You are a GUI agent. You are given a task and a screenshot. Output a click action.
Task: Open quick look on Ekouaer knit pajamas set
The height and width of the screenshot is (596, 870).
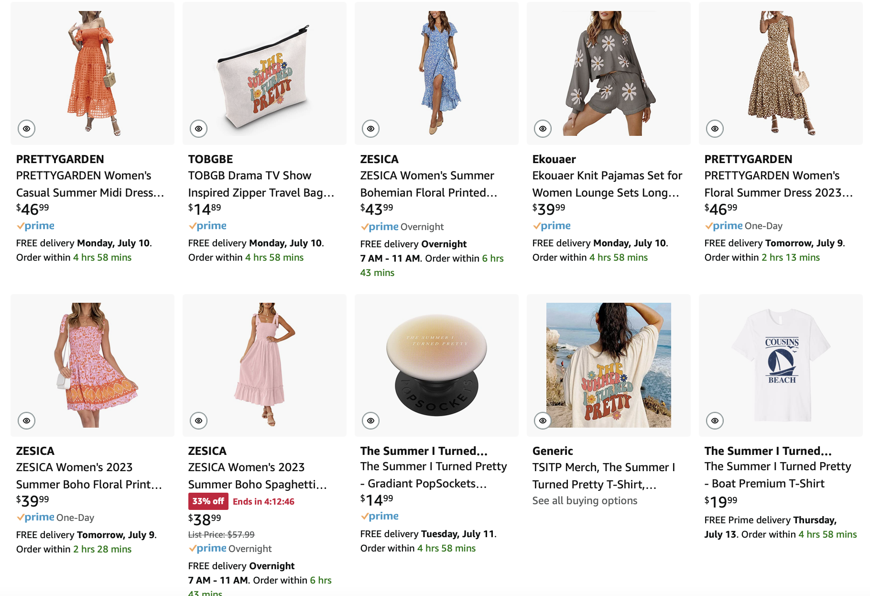click(x=543, y=129)
